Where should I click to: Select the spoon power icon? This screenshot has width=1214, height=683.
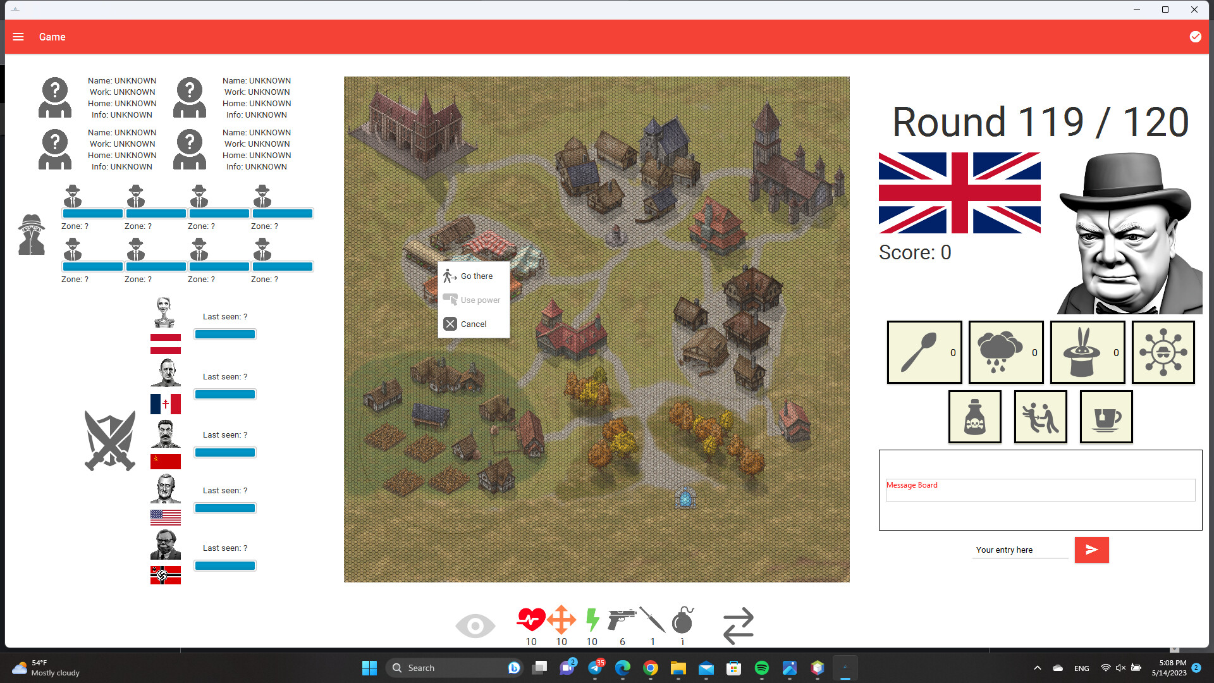click(924, 352)
